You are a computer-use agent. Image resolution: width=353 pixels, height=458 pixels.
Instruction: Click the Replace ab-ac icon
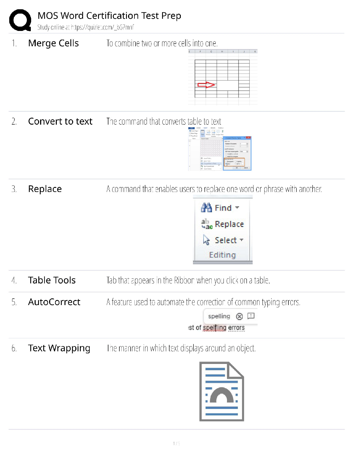pos(207,224)
